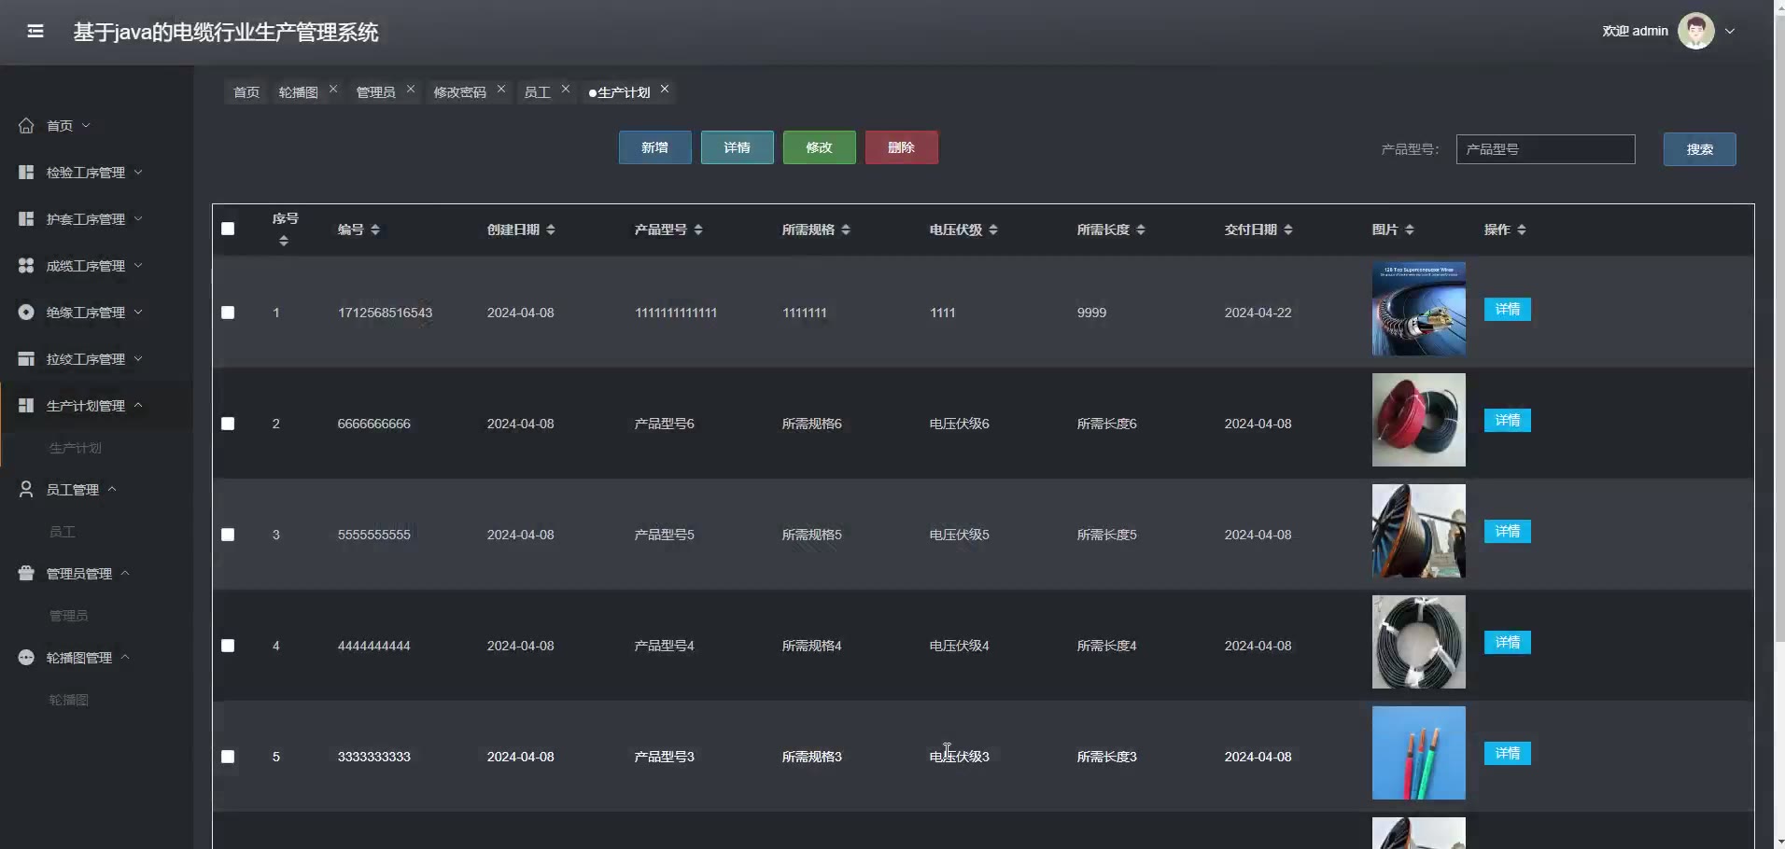Click the 护套工序管理 sidebar icon
This screenshot has height=849, width=1785.
pyautogui.click(x=26, y=218)
